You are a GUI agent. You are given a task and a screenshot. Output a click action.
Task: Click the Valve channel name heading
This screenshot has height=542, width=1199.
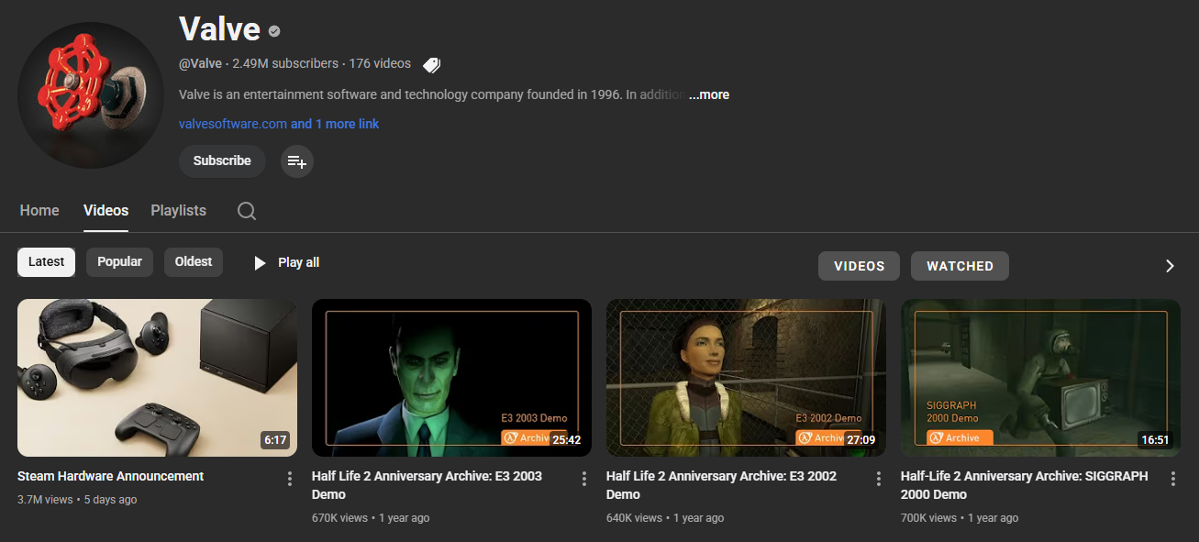(x=219, y=29)
